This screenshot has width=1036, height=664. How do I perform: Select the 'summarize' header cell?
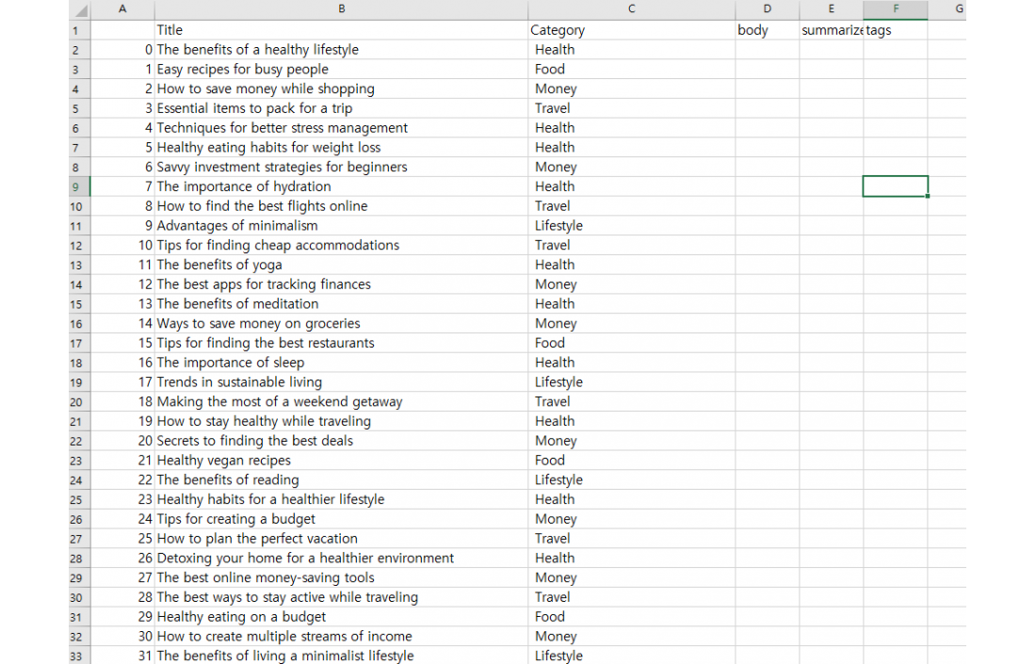pyautogui.click(x=831, y=30)
